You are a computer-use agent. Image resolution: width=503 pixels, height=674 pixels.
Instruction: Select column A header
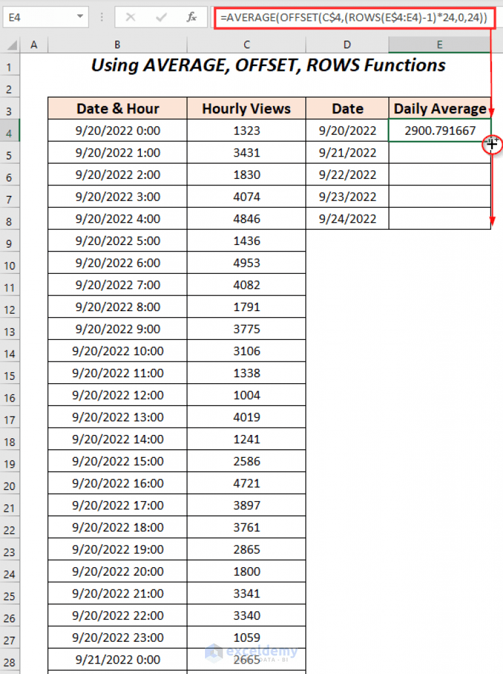[x=34, y=45]
